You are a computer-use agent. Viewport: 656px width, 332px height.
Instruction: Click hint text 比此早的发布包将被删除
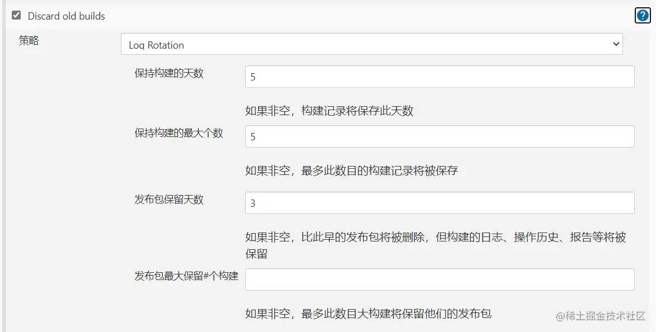[x=363, y=237]
